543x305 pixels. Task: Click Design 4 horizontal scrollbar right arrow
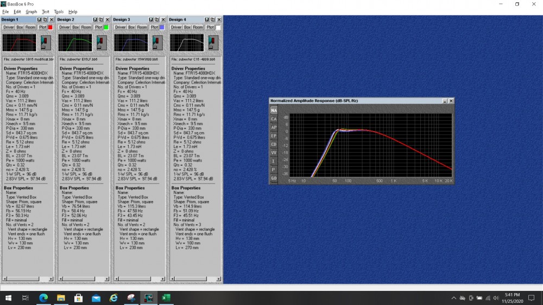click(x=218, y=279)
